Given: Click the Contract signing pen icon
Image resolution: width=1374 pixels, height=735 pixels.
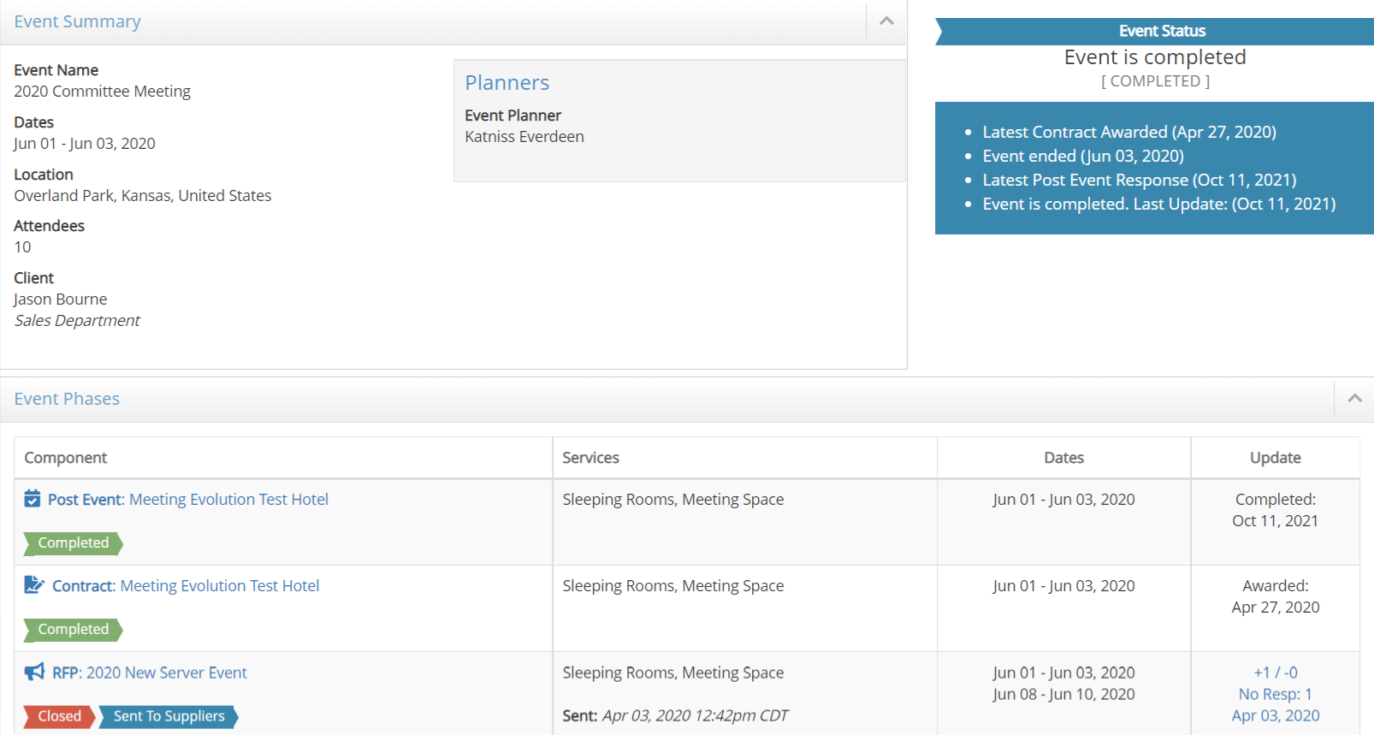Looking at the screenshot, I should click(34, 585).
